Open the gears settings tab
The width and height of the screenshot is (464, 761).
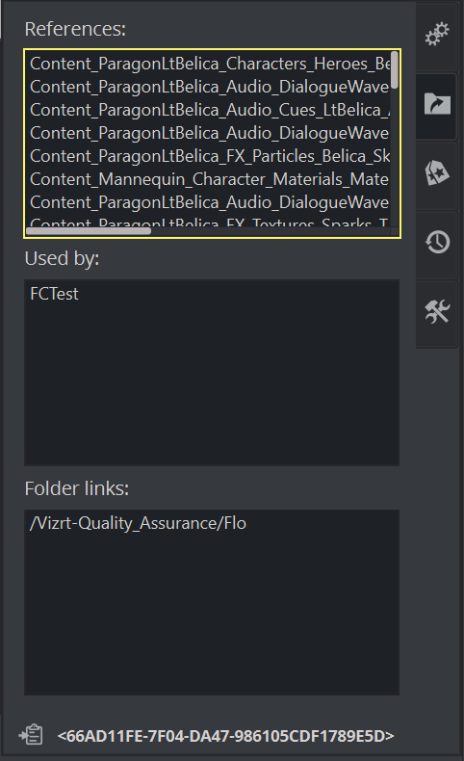click(437, 35)
